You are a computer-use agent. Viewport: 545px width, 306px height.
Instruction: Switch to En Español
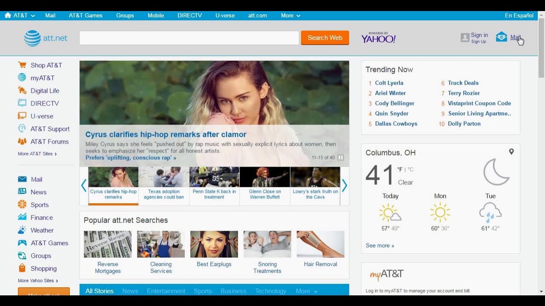[519, 15]
